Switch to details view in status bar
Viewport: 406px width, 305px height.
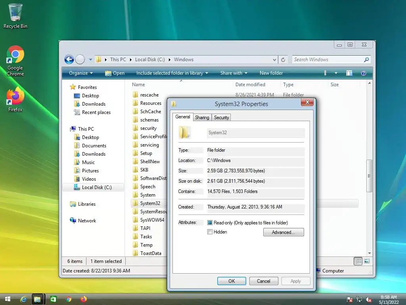click(x=358, y=261)
